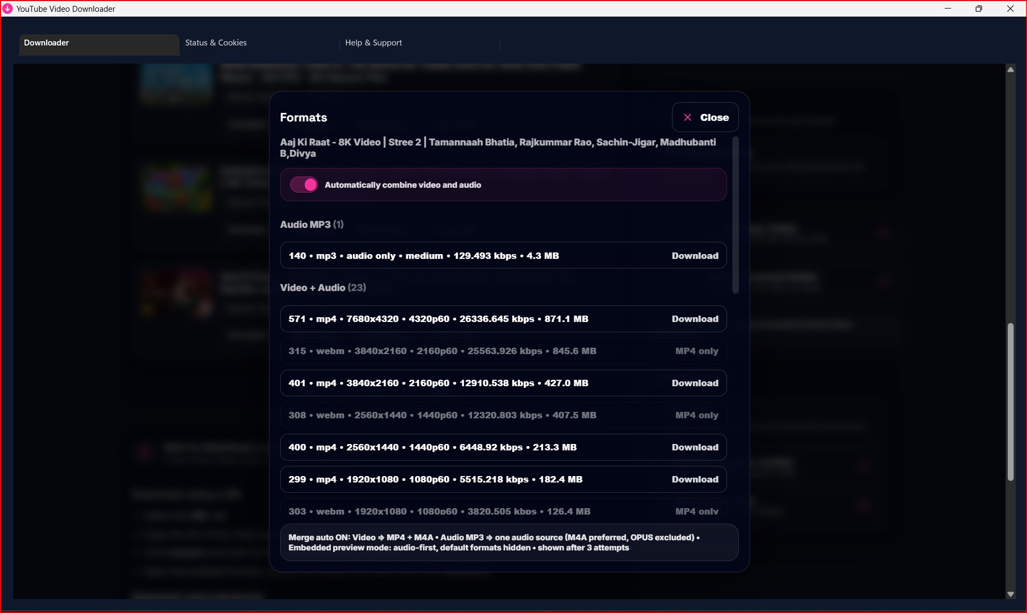Close the Formats dialog
The height and width of the screenshot is (613, 1027).
(705, 117)
